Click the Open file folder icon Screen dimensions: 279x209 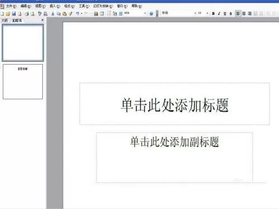click(x=8, y=13)
